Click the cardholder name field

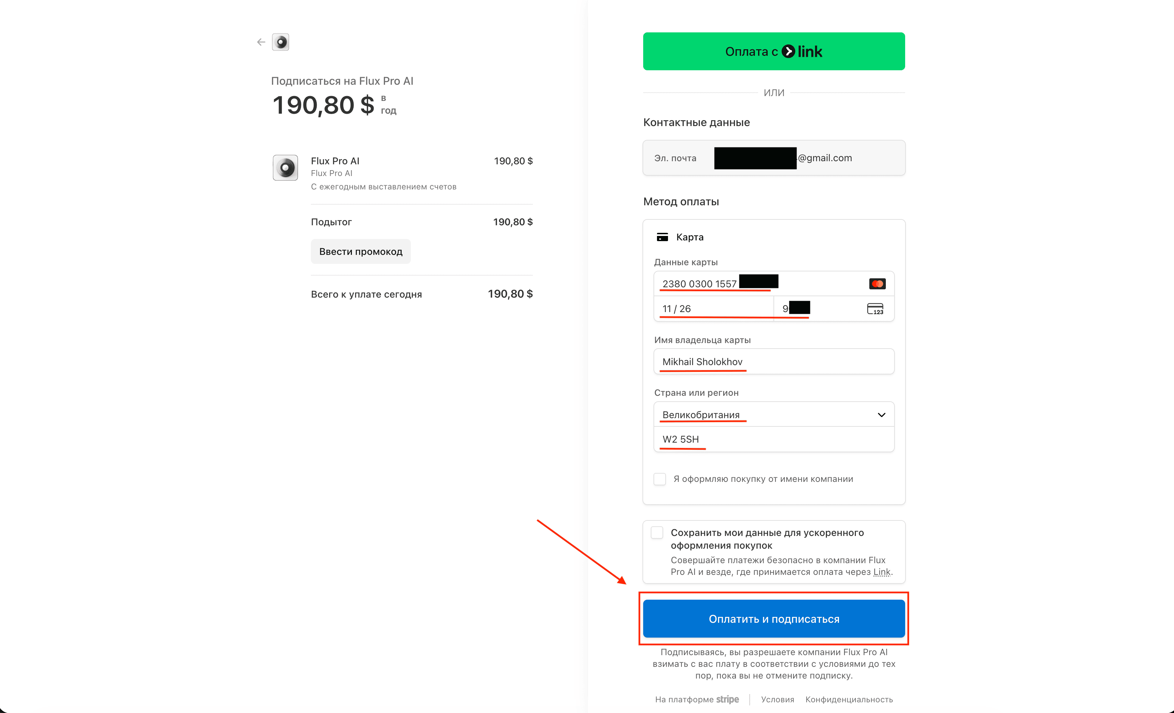(x=774, y=362)
